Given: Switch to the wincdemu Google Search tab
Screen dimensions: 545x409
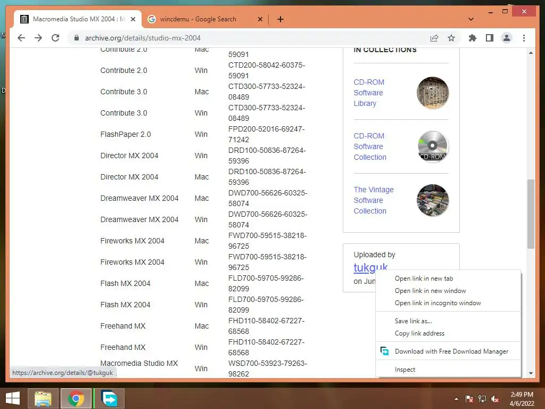Looking at the screenshot, I should 205,19.
